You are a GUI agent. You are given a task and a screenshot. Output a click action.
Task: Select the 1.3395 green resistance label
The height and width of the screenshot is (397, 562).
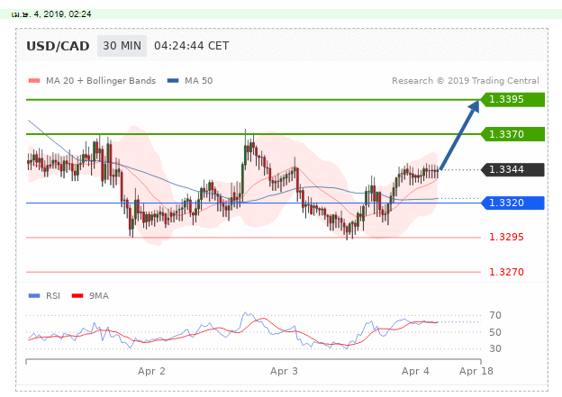[512, 99]
